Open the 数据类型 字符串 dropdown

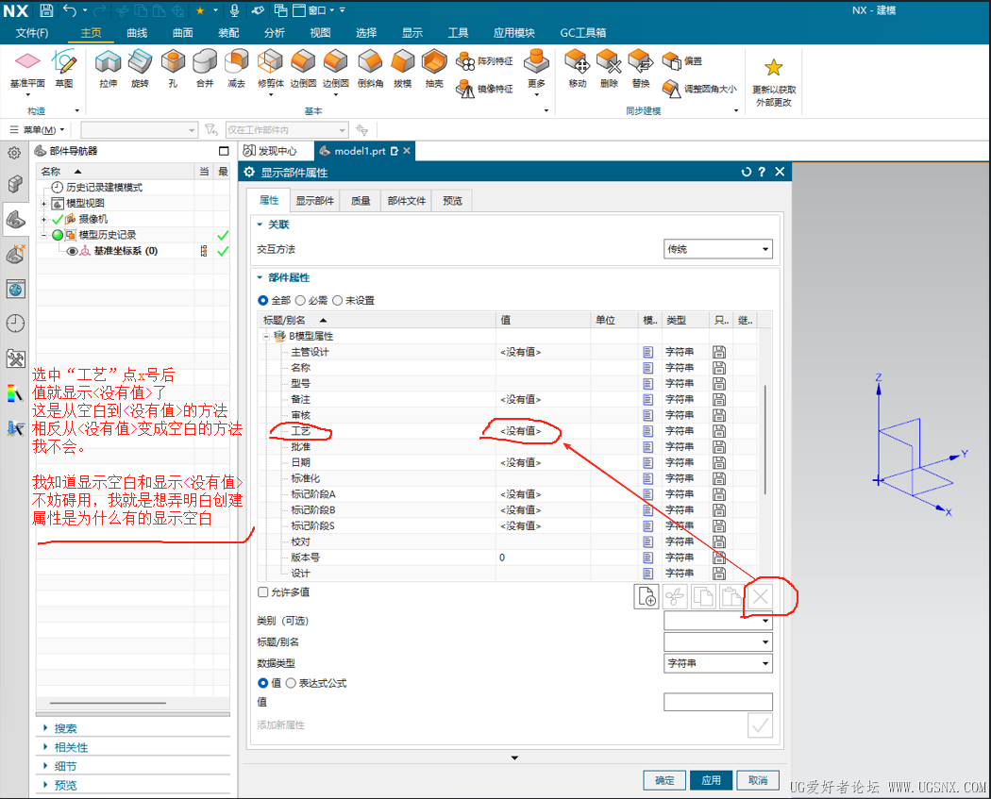pos(718,663)
